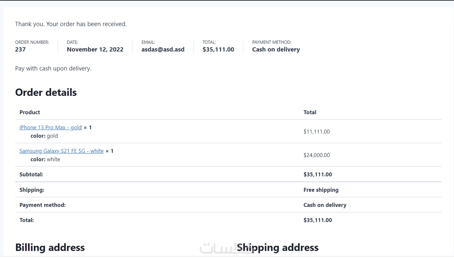This screenshot has height=259, width=454.
Task: Click the total amount in the order summary bar
Action: point(218,50)
